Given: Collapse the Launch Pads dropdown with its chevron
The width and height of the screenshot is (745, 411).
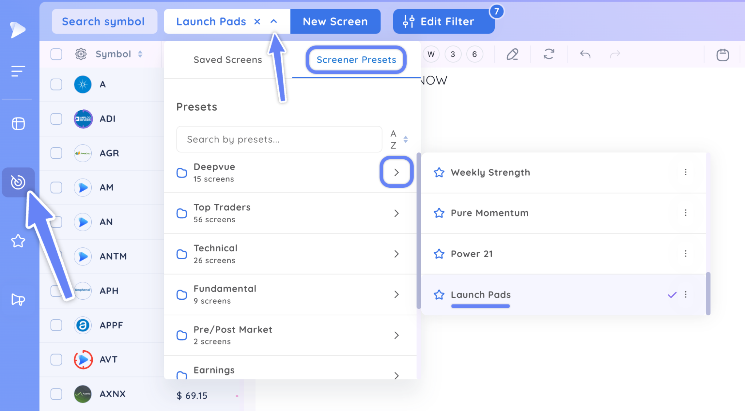Looking at the screenshot, I should tap(274, 21).
